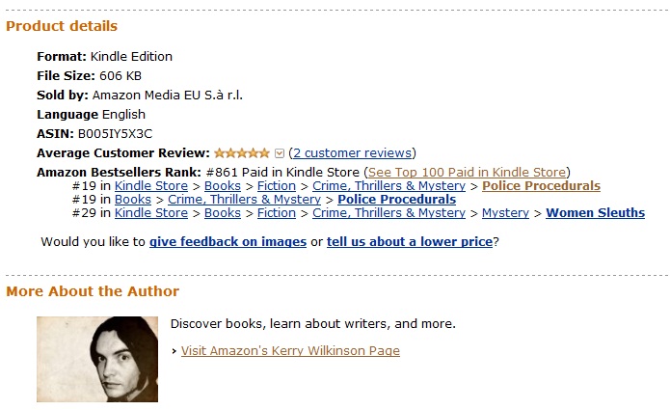
Task: Open the 2 customer reviews link
Action: pyautogui.click(x=352, y=152)
